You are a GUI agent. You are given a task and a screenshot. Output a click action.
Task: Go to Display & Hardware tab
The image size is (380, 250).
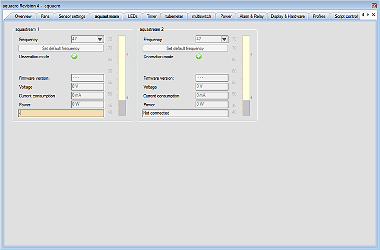tap(288, 16)
